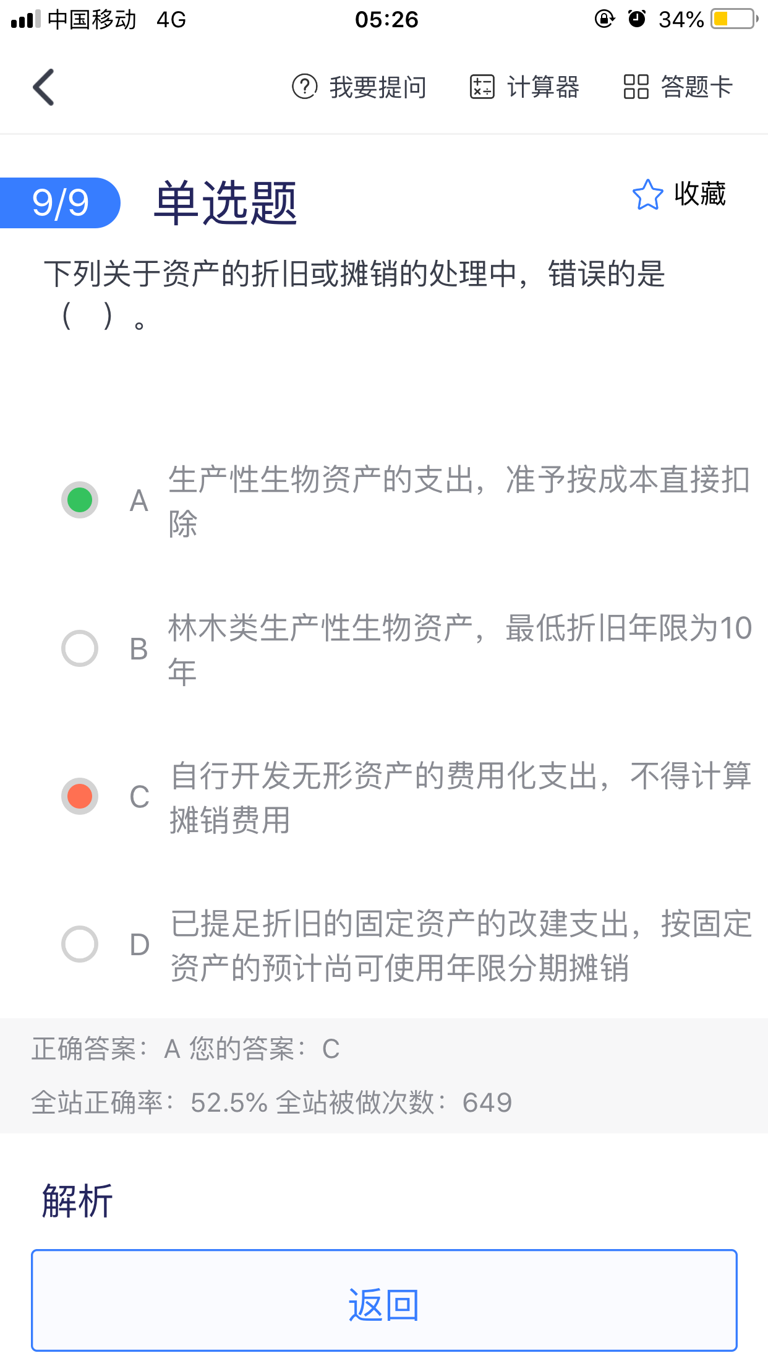Tap option D answer text
Image resolution: width=768 pixels, height=1366 pixels.
461,945
